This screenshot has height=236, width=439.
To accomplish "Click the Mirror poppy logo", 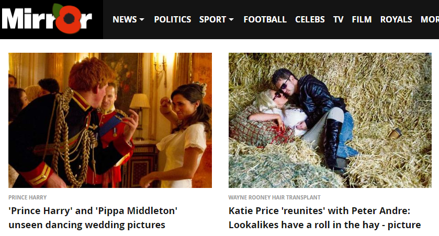I will (47, 18).
